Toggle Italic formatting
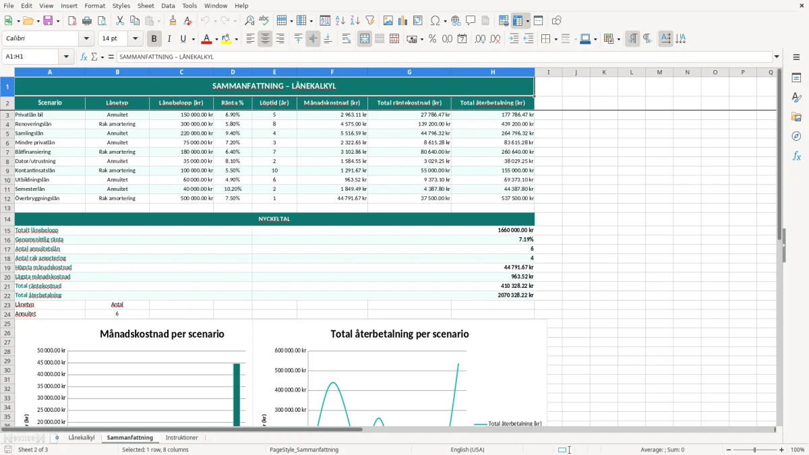 pos(169,39)
